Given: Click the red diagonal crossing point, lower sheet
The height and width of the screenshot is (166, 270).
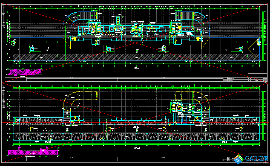Looking at the screenshot, I should 135,124.
